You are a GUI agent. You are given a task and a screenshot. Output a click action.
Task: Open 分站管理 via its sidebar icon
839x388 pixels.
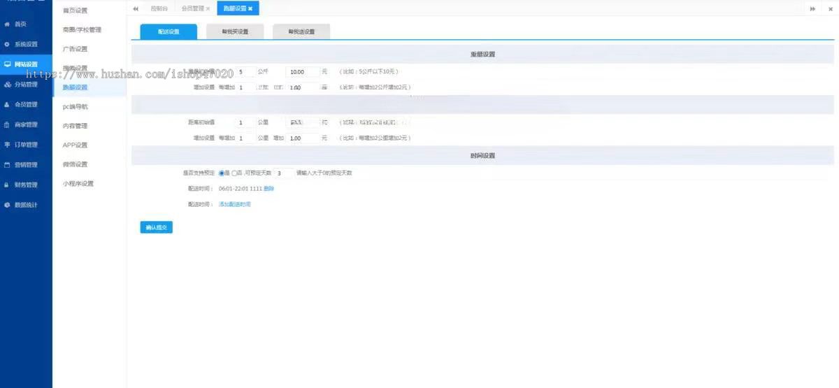tap(7, 85)
